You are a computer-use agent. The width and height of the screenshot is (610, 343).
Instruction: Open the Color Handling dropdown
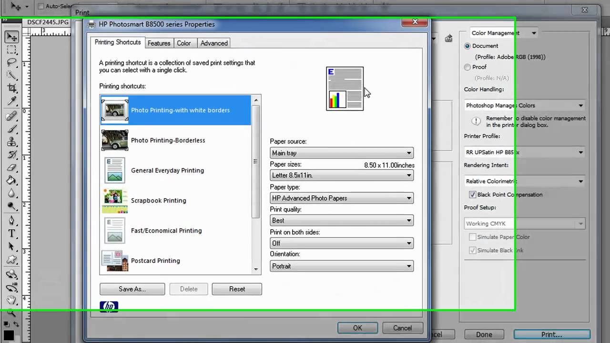click(525, 105)
